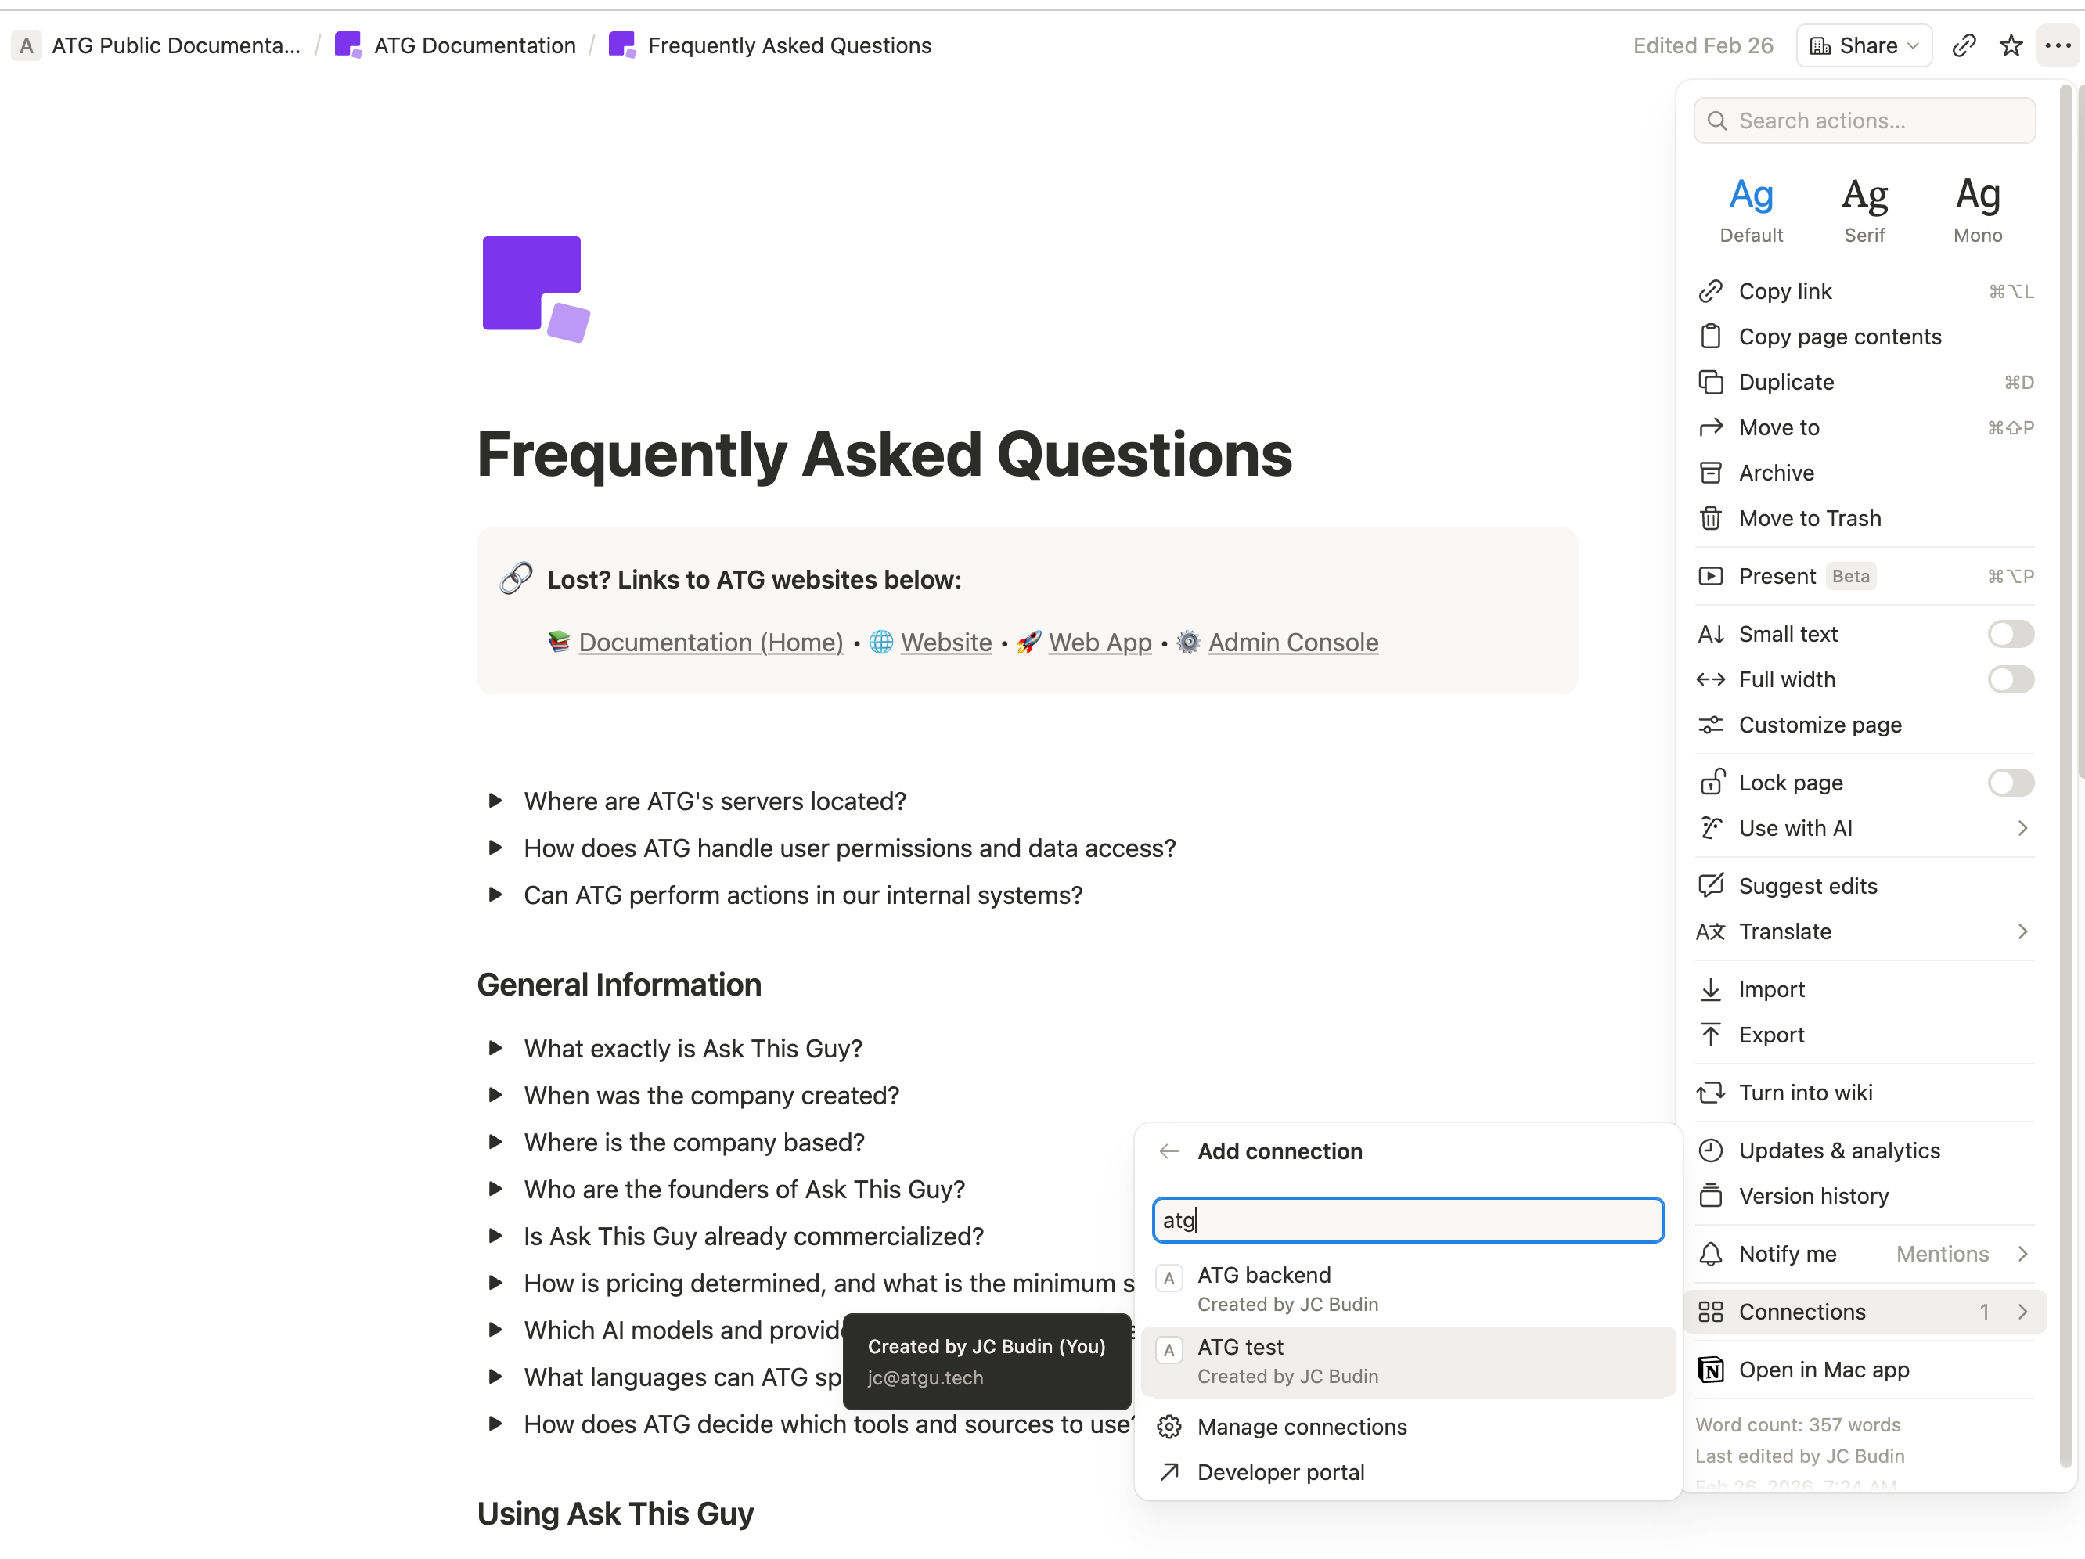Select the ATG backend connection

[1407, 1290]
